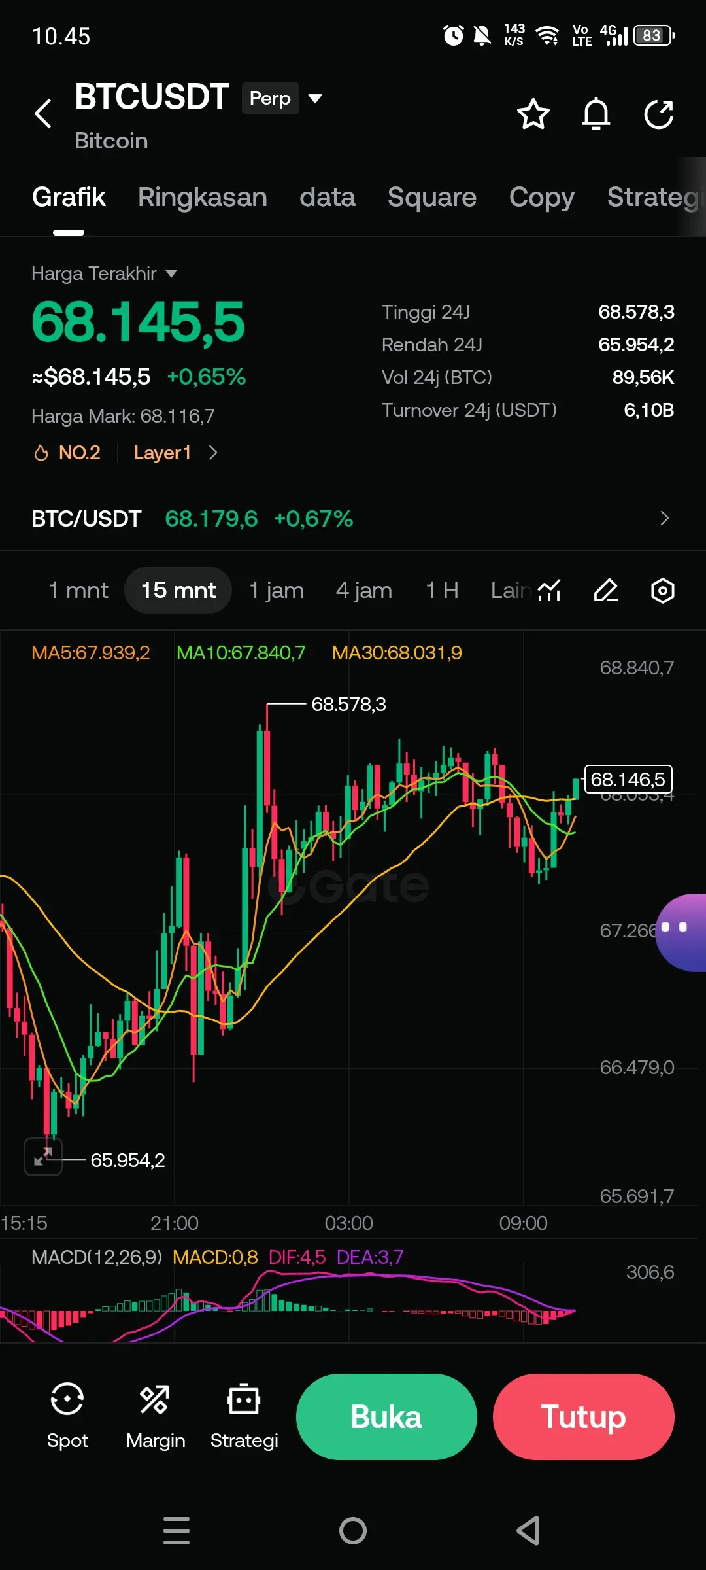
Task: Tap MACD(12,26,9) indicator label
Action: click(97, 1257)
